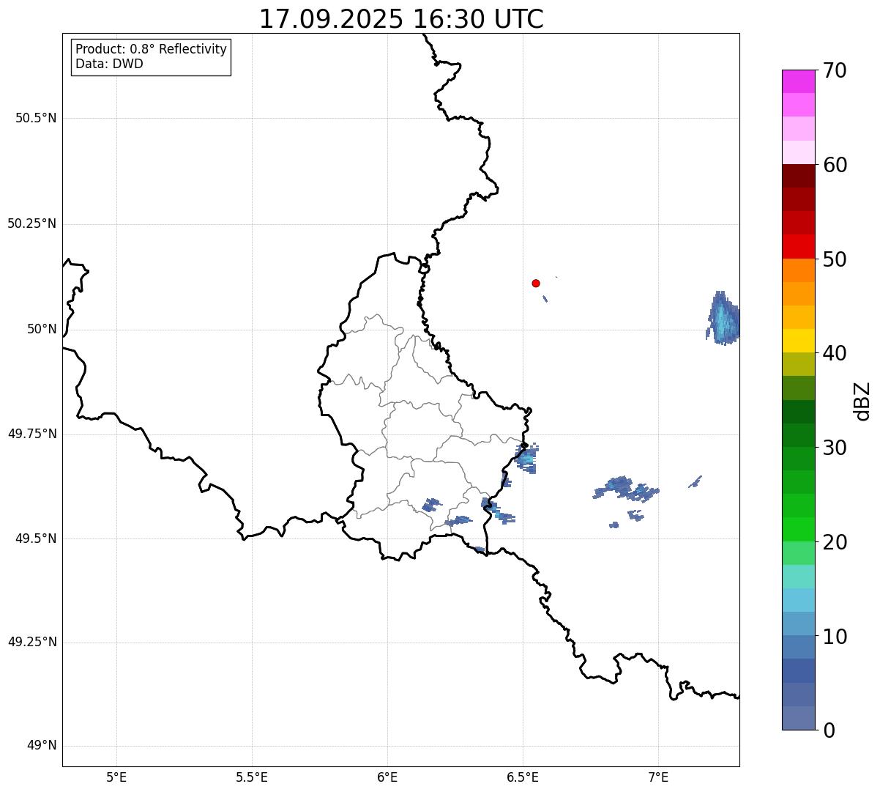Click the 6.5°E longitude label

(x=523, y=777)
